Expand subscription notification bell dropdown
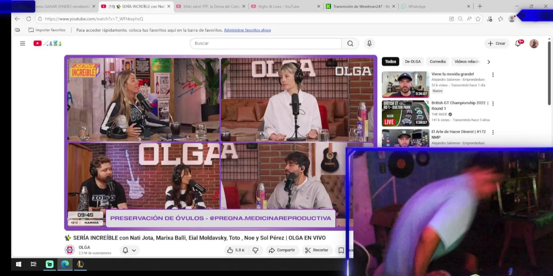The height and width of the screenshot is (276, 553). 134,250
